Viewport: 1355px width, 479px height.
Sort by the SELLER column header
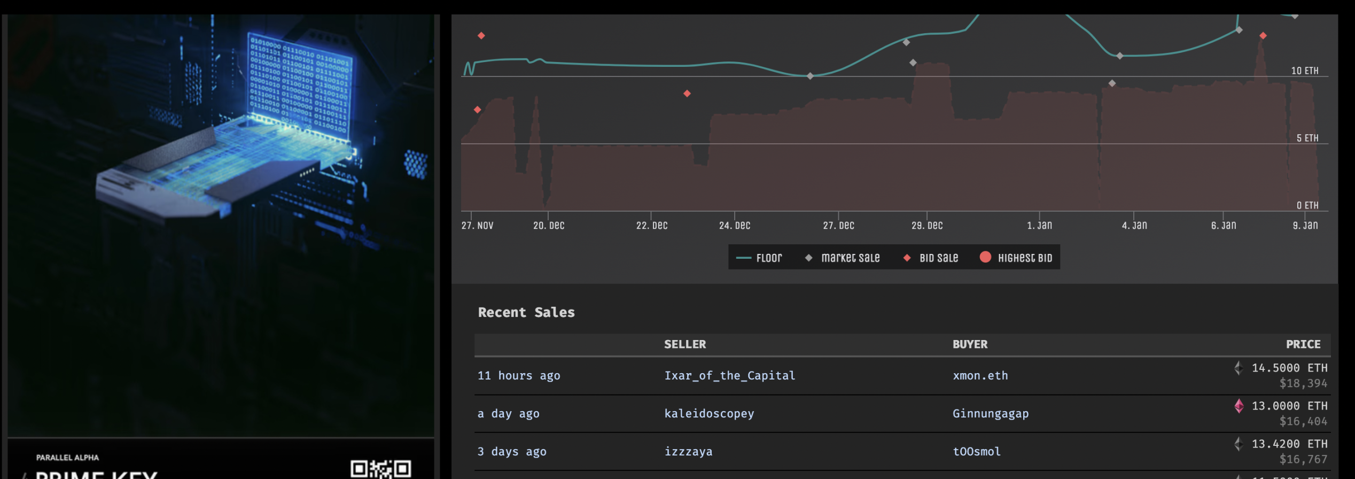pos(684,344)
